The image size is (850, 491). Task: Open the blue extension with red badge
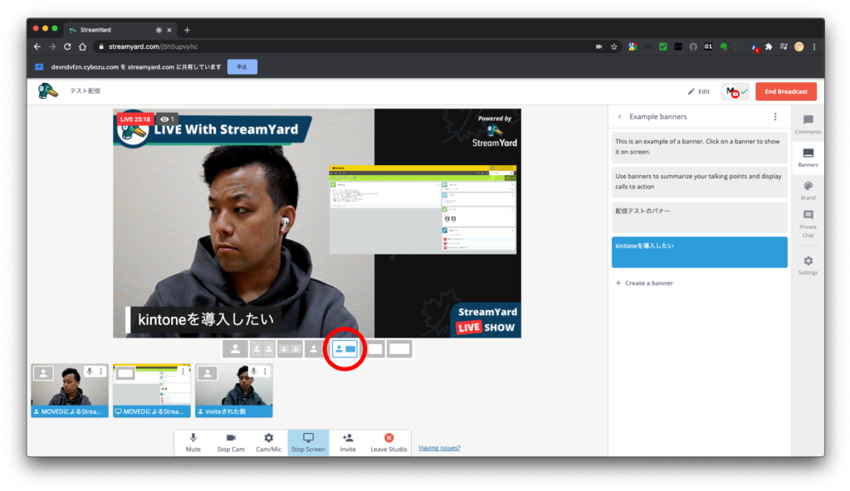(755, 48)
